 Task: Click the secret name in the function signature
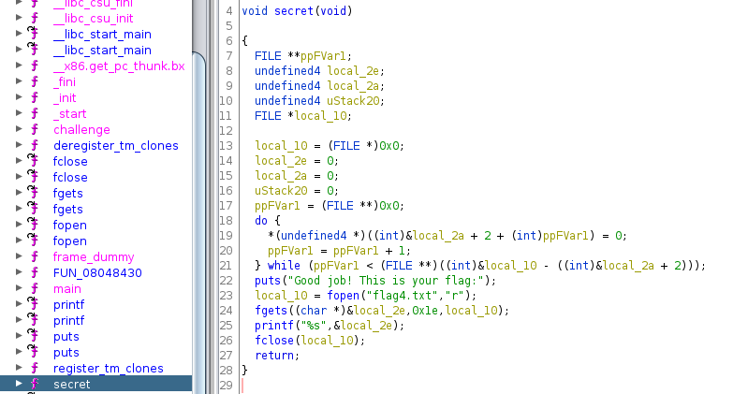pos(294,10)
